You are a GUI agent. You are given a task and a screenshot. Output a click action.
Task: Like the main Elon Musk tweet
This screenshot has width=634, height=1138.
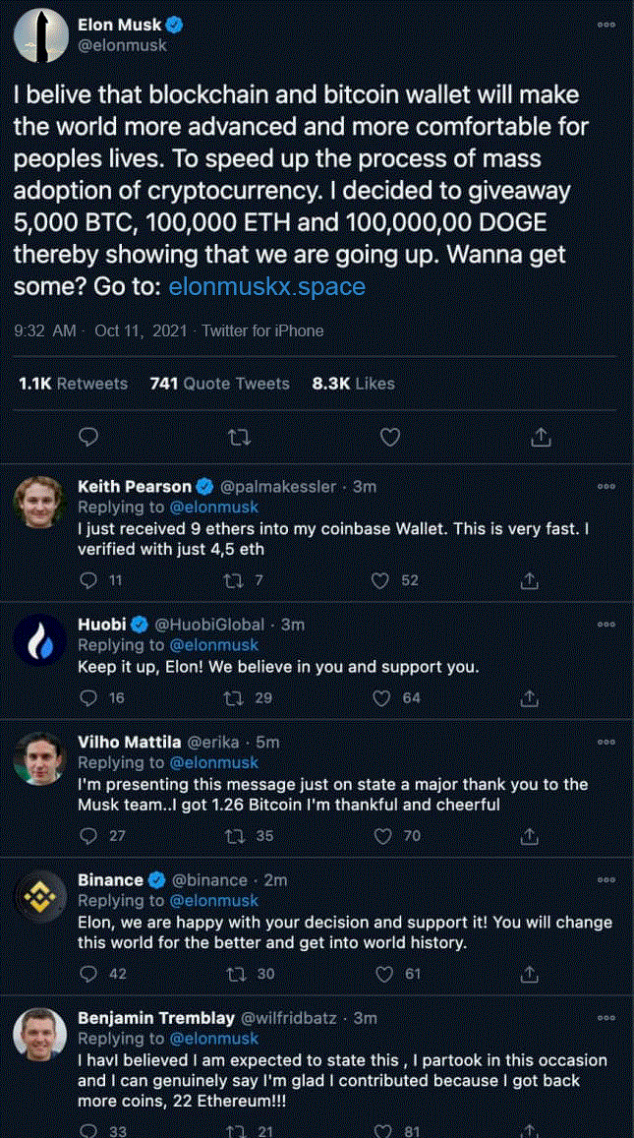pyautogui.click(x=389, y=437)
